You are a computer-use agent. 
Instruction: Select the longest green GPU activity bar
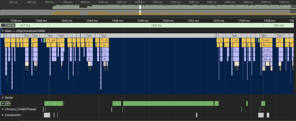(168, 103)
